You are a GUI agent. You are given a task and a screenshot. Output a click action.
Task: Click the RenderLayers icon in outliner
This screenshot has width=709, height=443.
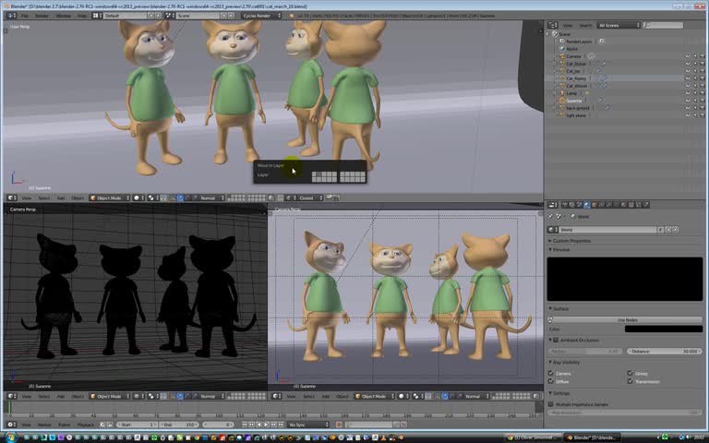point(562,42)
